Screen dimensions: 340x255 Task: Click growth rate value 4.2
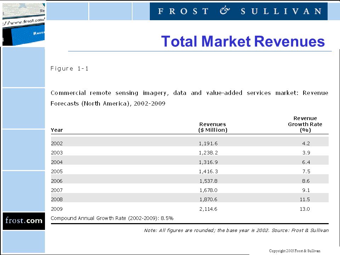pyautogui.click(x=306, y=143)
